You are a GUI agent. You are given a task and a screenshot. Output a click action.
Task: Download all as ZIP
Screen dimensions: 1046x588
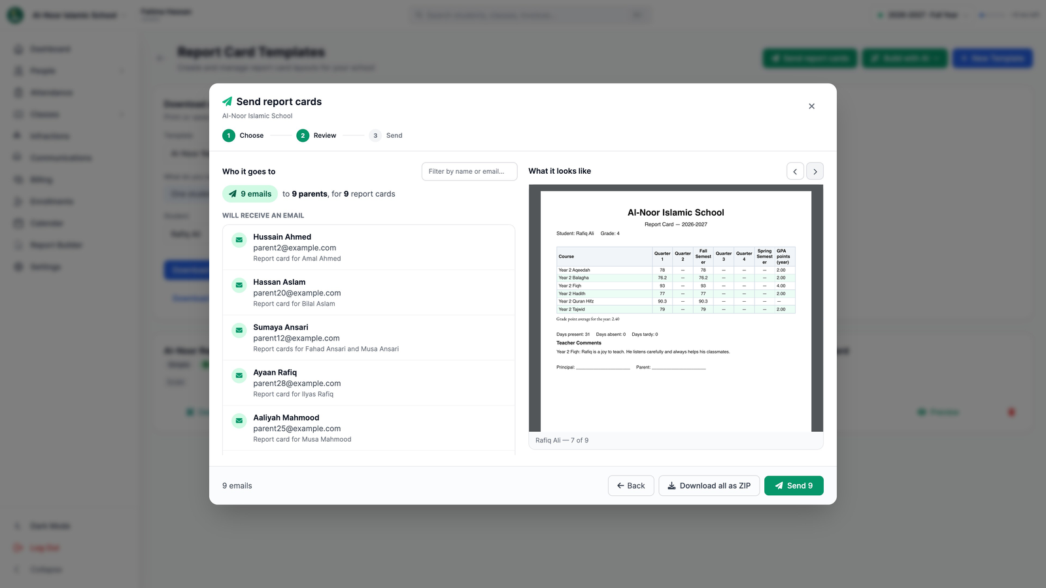(x=709, y=485)
